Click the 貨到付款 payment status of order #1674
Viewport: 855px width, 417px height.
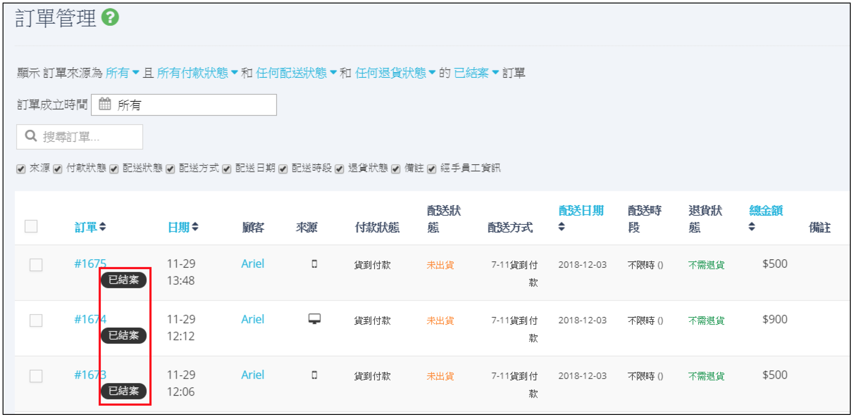(x=372, y=320)
